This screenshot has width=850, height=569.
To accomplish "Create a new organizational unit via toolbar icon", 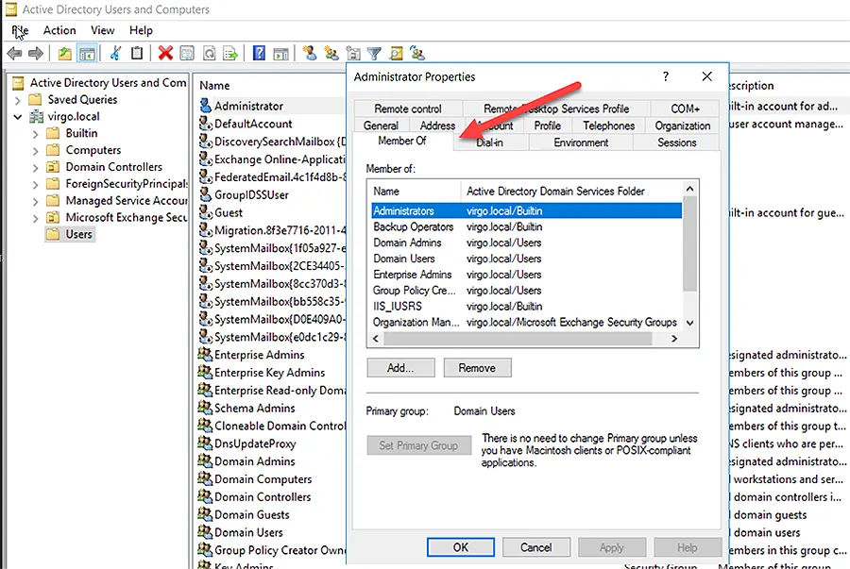I will click(x=353, y=53).
